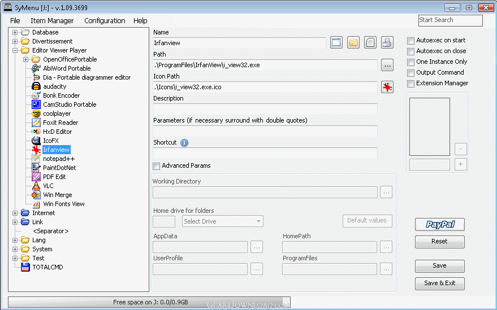Select the Irfanview tree item
The width and height of the screenshot is (497, 310).
56,150
